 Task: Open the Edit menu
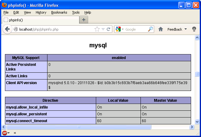point(16,12)
